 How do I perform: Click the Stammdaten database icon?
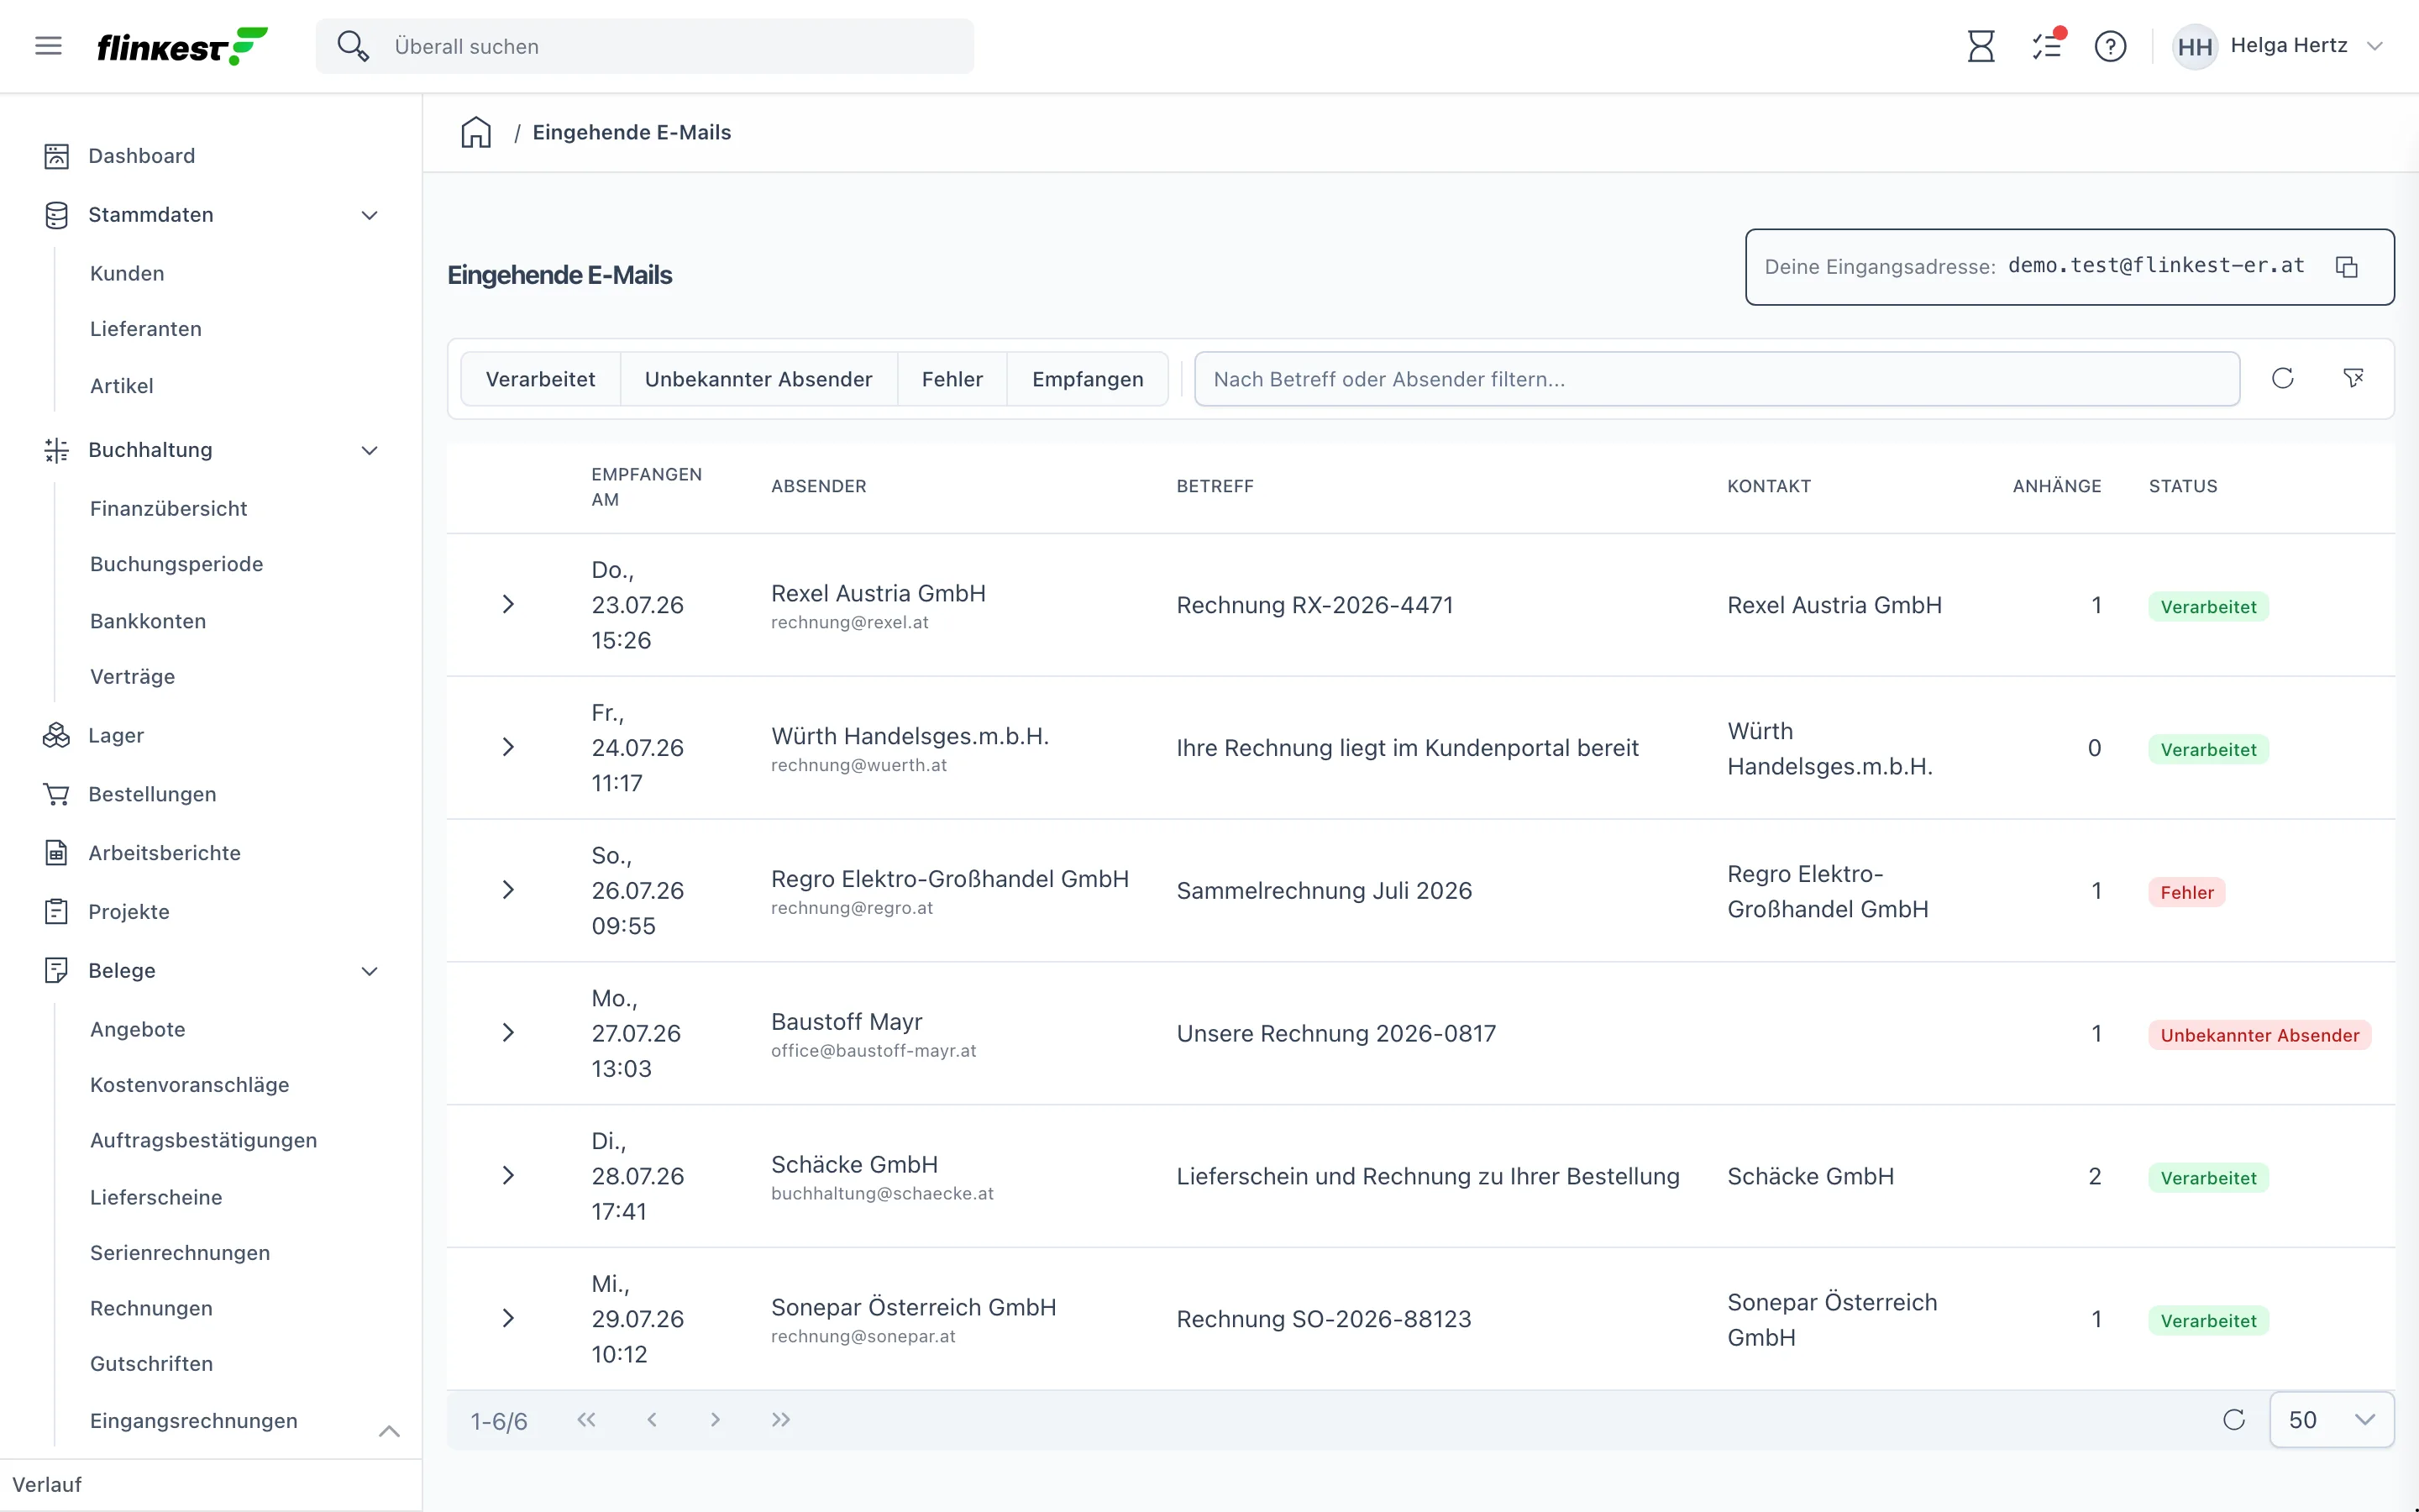click(x=57, y=215)
